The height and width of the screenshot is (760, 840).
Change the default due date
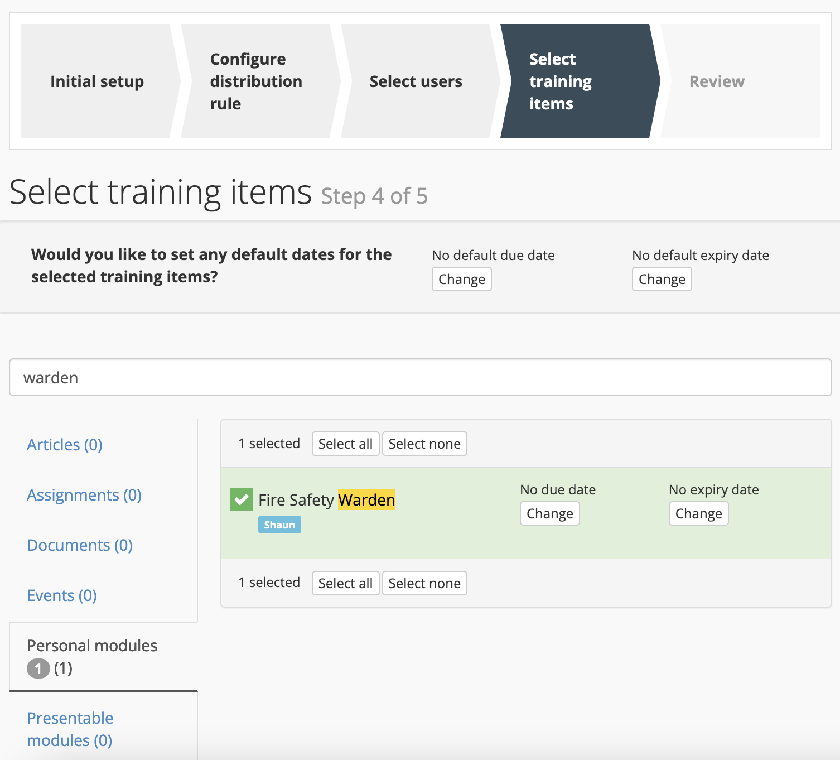(x=461, y=279)
